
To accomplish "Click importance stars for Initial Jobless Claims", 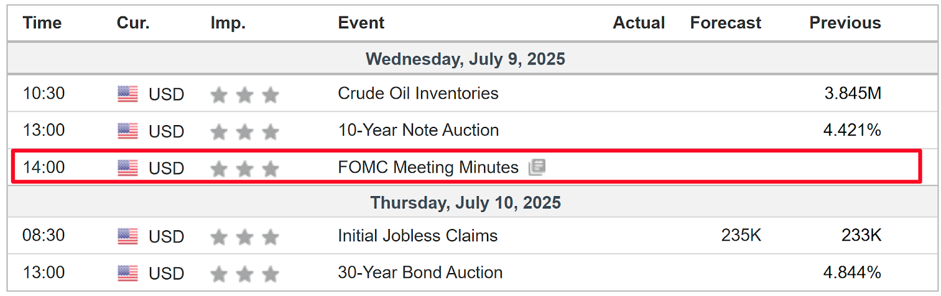I will click(245, 237).
